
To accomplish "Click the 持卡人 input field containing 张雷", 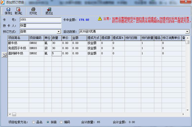I will point(41,26).
